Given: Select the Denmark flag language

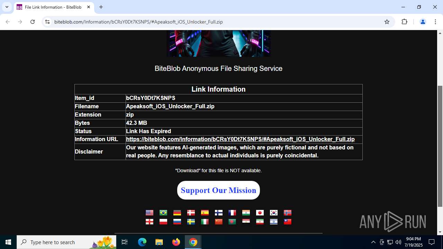Looking at the screenshot, I should [x=191, y=213].
